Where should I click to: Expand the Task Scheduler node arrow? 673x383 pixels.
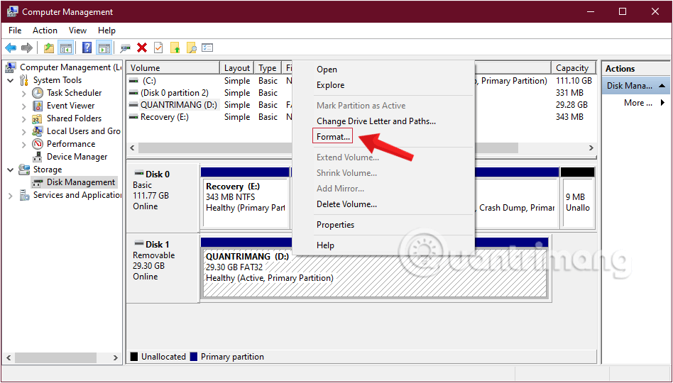click(24, 93)
